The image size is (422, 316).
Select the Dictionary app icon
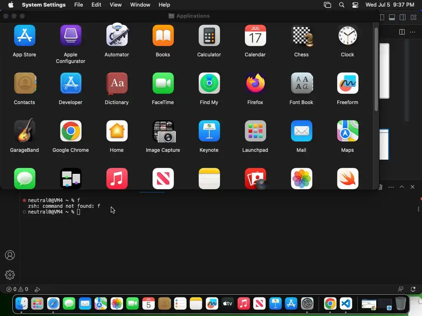pos(117,83)
